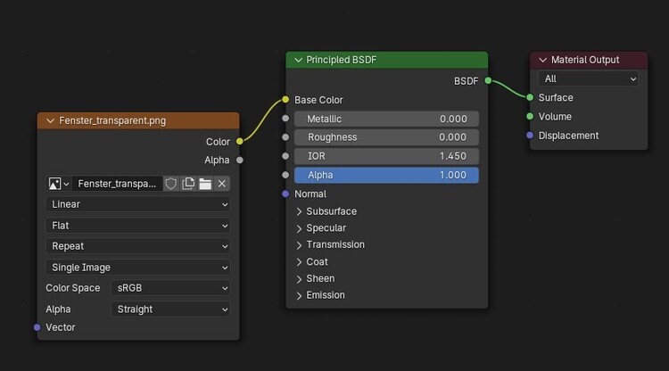
Task: Open the Straight alpha mode dropdown
Action: coord(170,309)
